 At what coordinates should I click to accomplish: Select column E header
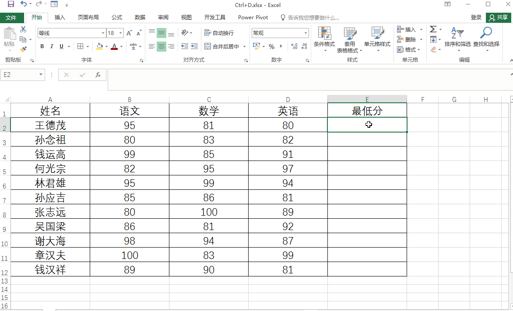367,99
